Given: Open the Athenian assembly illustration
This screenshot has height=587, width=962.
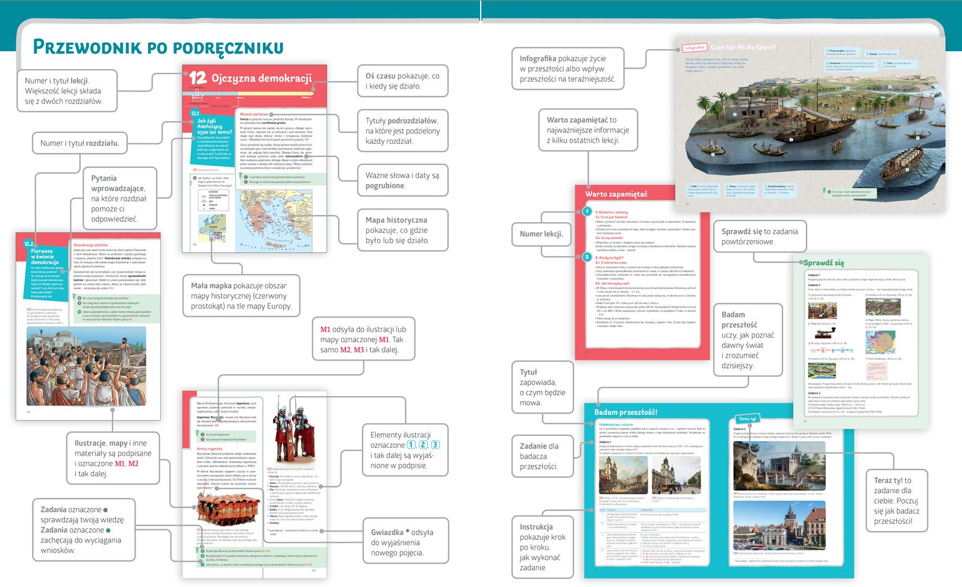Looking at the screenshot, I should click(86, 366).
